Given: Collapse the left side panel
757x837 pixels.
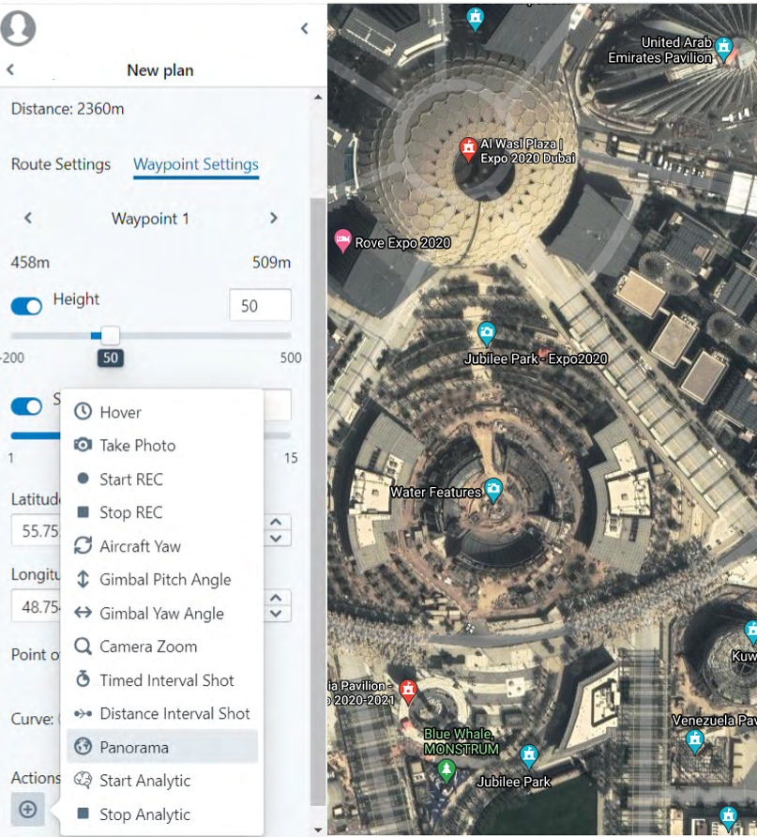Looking at the screenshot, I should coord(304,29).
